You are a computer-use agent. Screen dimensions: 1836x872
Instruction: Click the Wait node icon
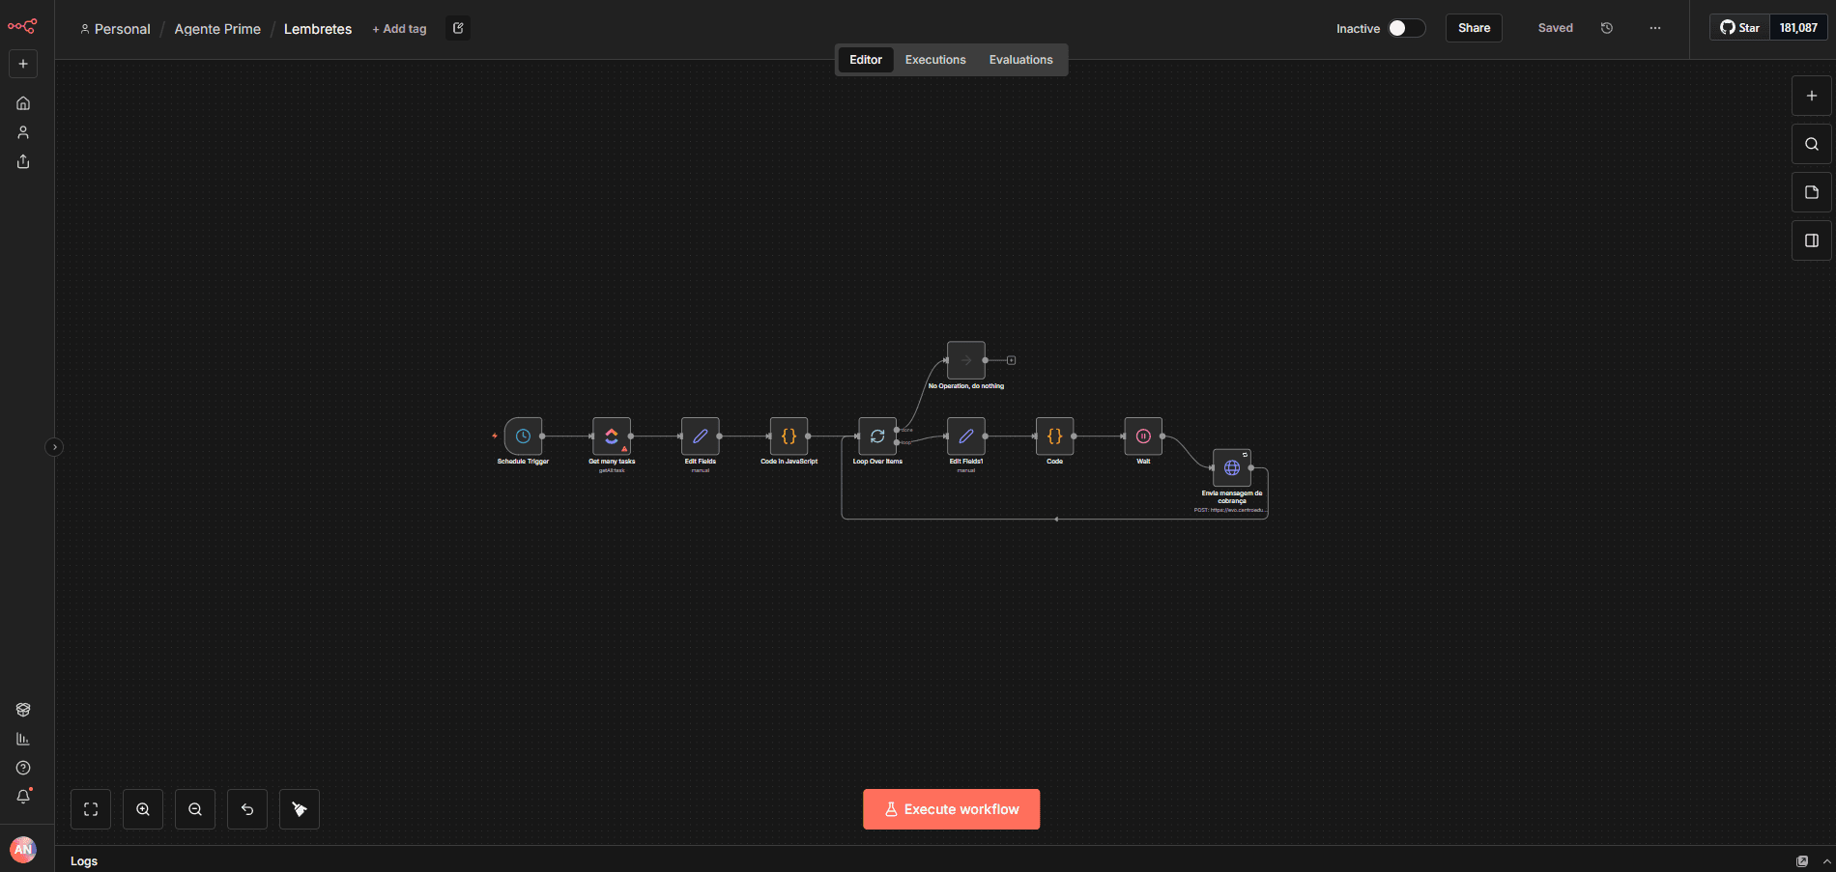1143,436
